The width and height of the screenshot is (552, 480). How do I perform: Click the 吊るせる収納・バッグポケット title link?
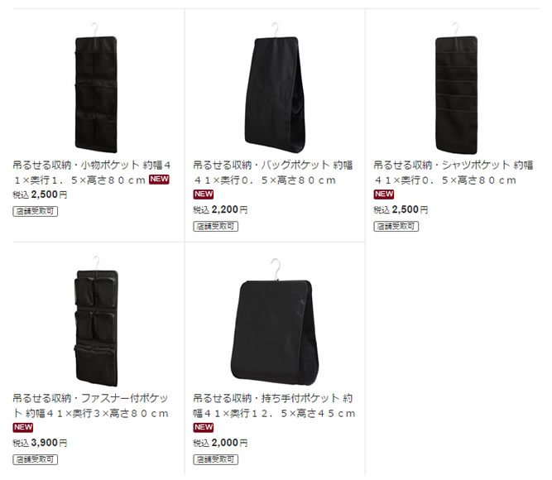coord(273,173)
